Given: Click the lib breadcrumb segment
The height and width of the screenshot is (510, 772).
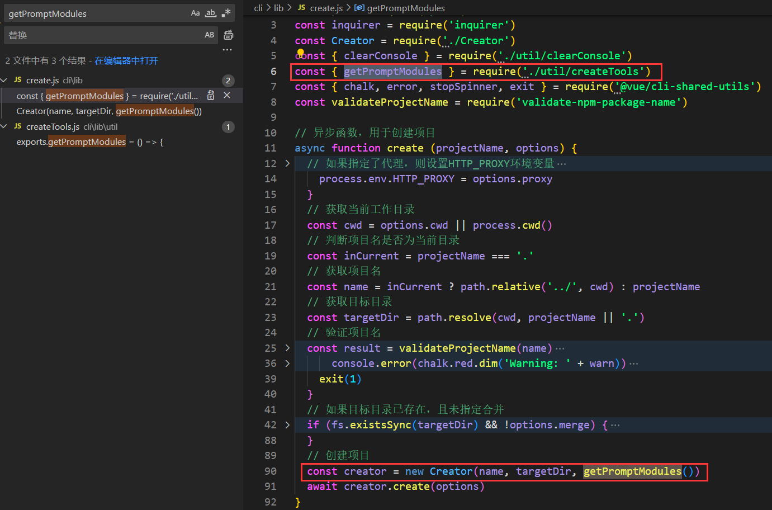Looking at the screenshot, I should pos(279,8).
